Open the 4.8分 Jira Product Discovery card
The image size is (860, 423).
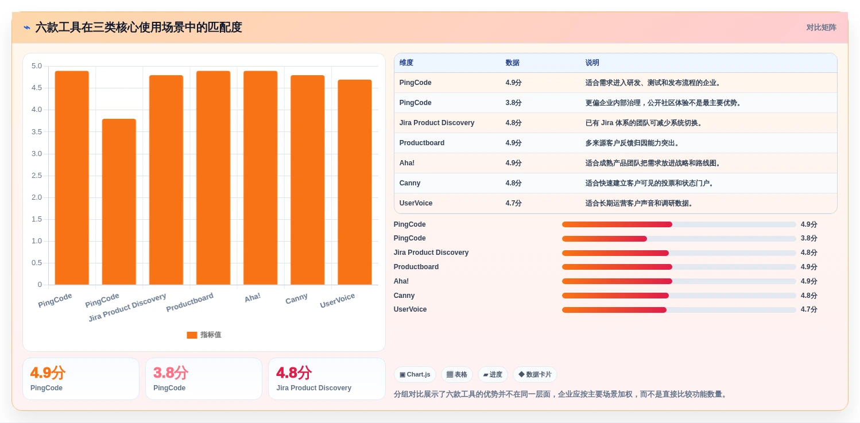(327, 379)
